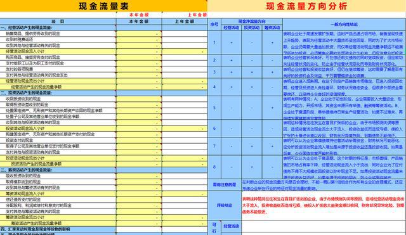Image resolution: width=406 pixels, height=235 pixels.
Task: Click 本年金额 input cell for 收回投资收到的现金
Action: tap(139, 99)
